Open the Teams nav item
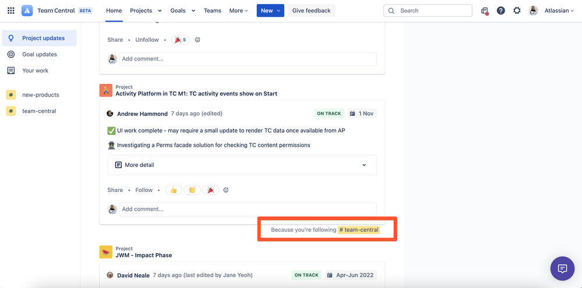 (x=212, y=10)
